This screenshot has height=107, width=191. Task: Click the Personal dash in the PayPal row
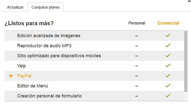click(137, 76)
